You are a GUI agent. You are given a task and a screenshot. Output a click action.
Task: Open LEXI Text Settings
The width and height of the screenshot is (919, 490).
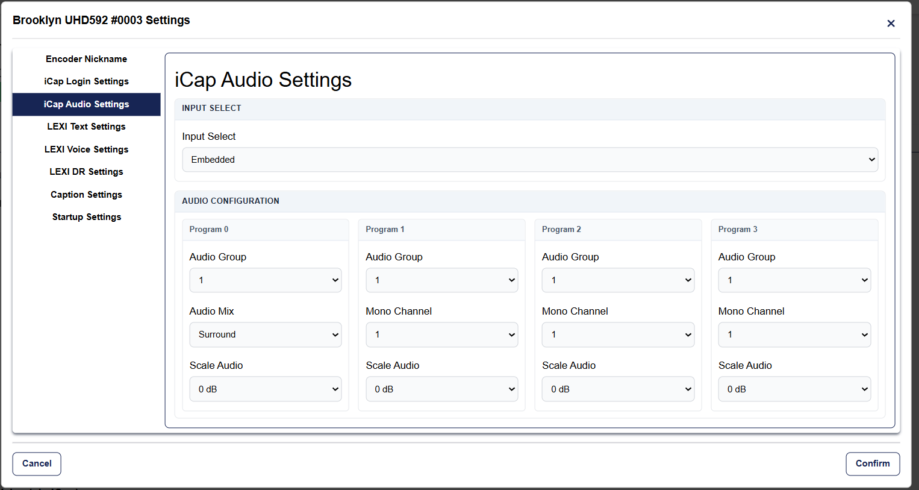click(86, 127)
